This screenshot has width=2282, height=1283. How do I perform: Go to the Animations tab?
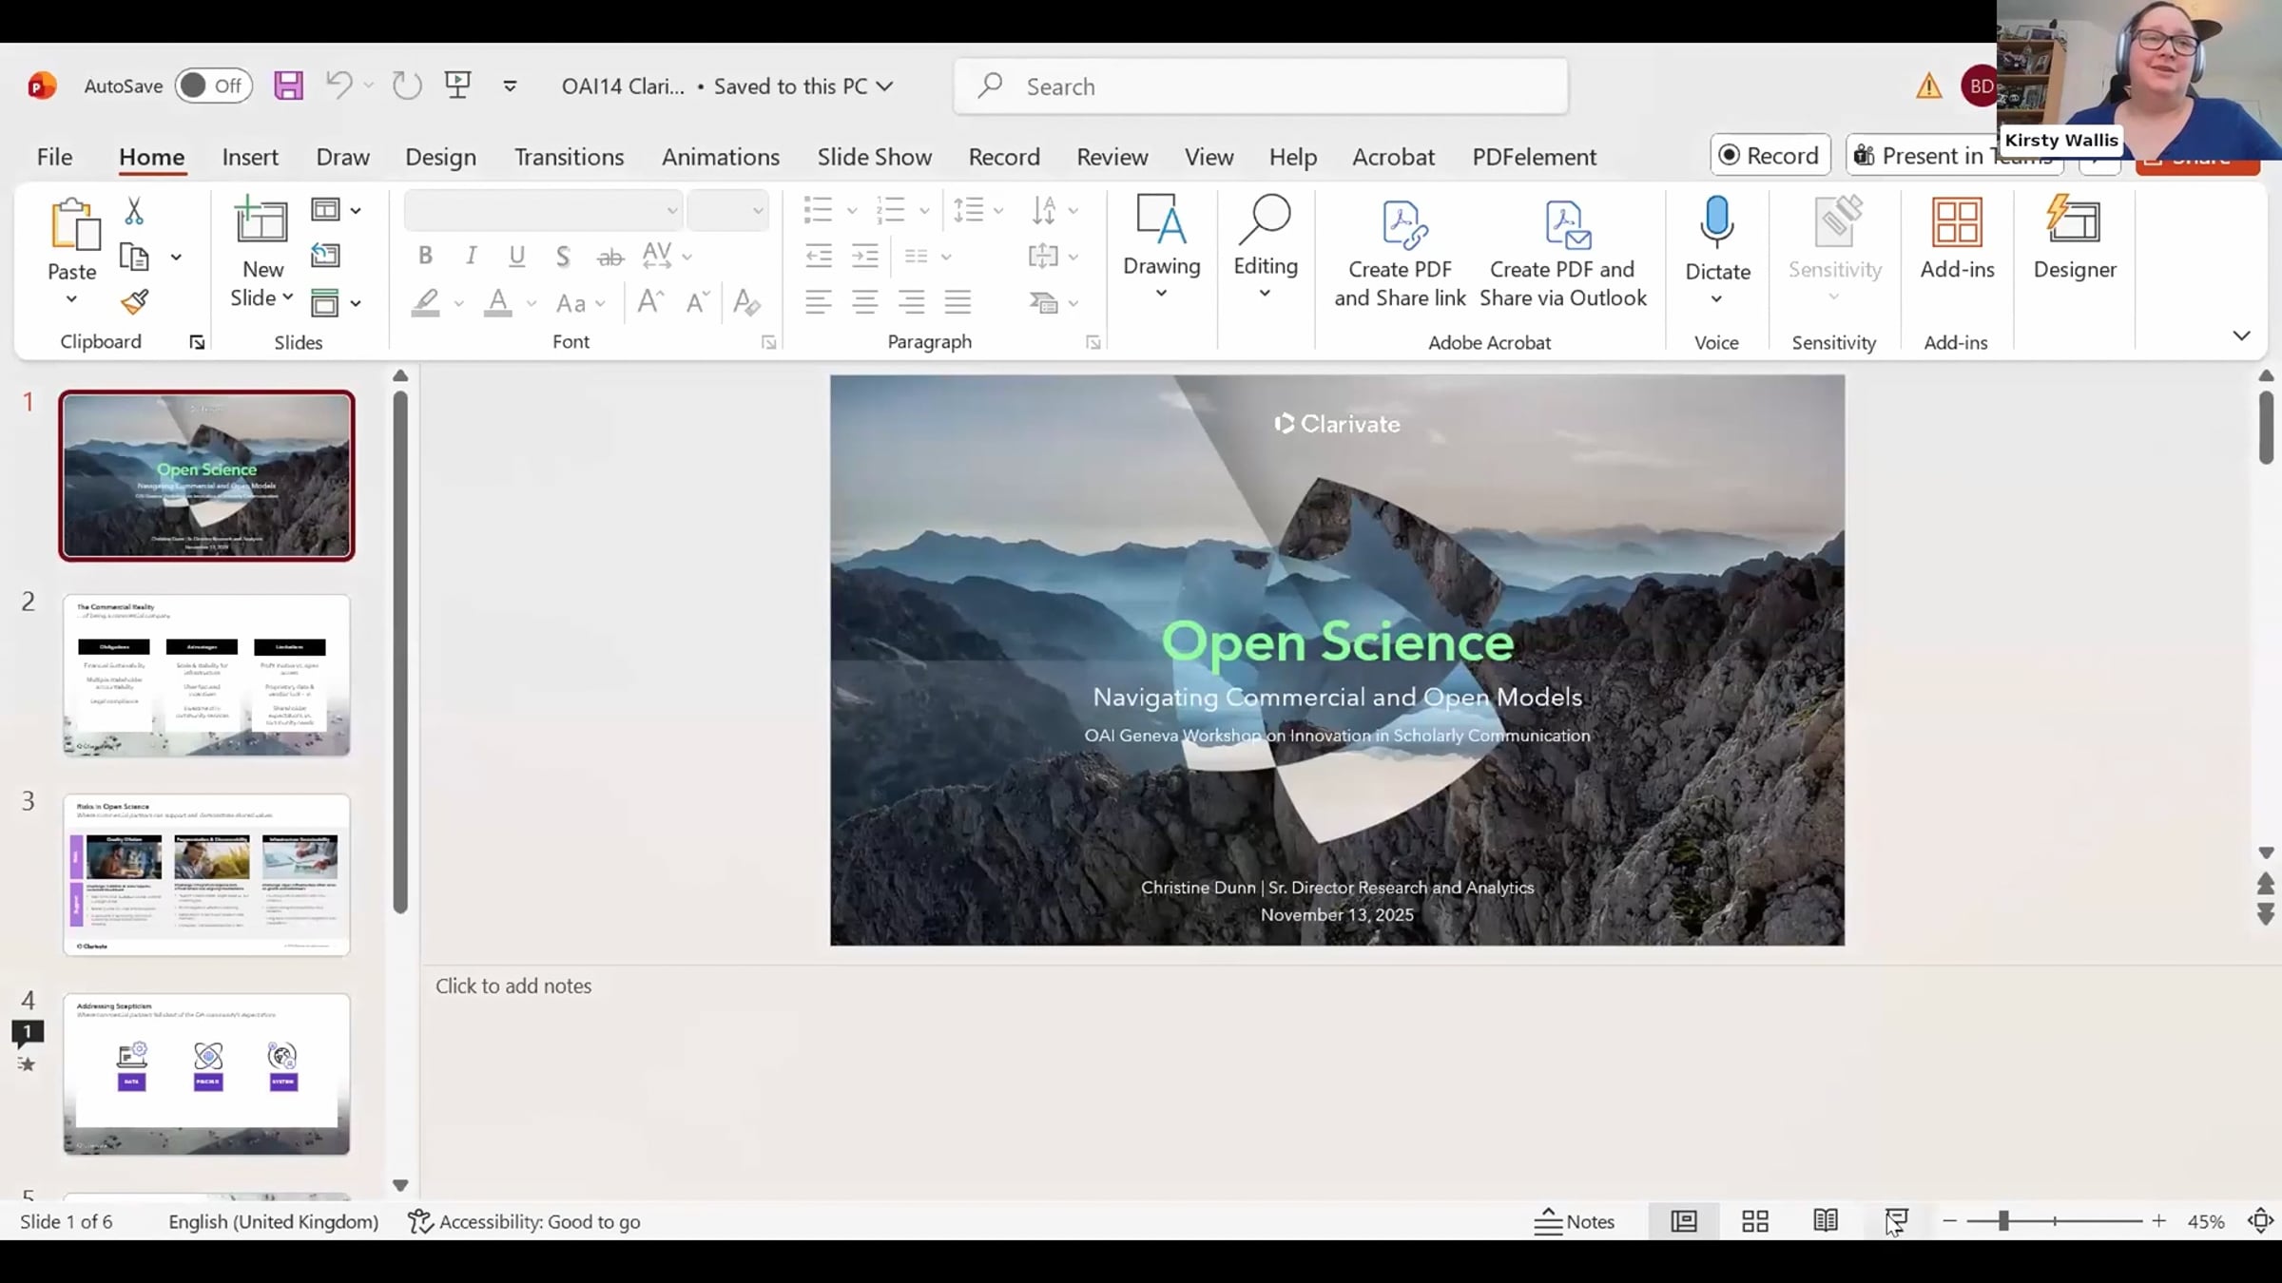click(x=721, y=157)
